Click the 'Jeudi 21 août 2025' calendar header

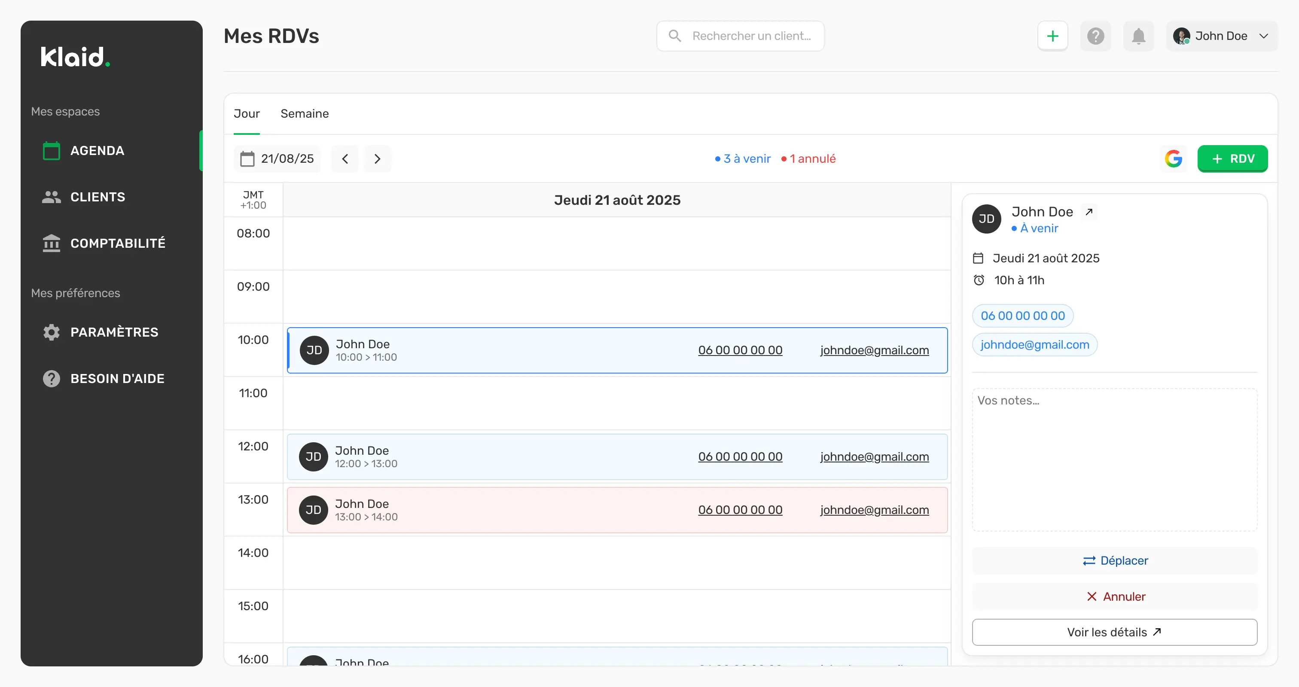pyautogui.click(x=617, y=200)
